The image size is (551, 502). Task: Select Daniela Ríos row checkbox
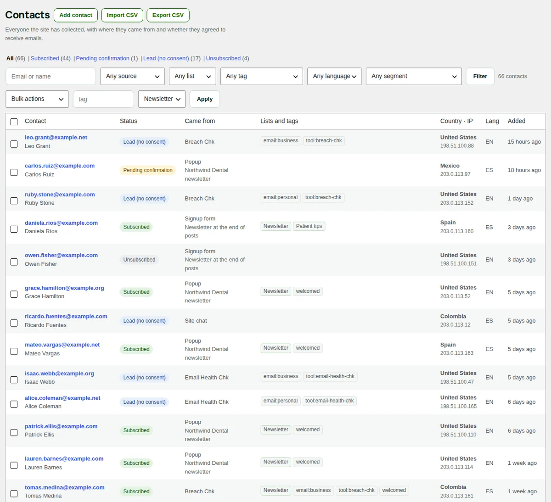(x=14, y=229)
